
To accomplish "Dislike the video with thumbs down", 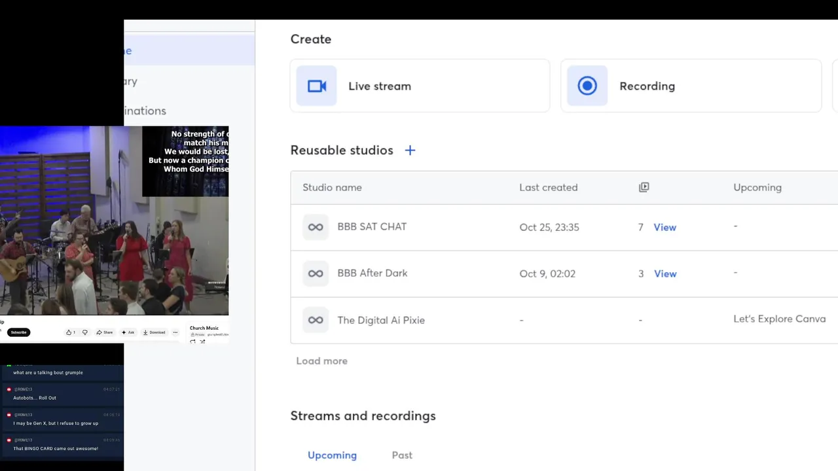I will click(x=85, y=332).
